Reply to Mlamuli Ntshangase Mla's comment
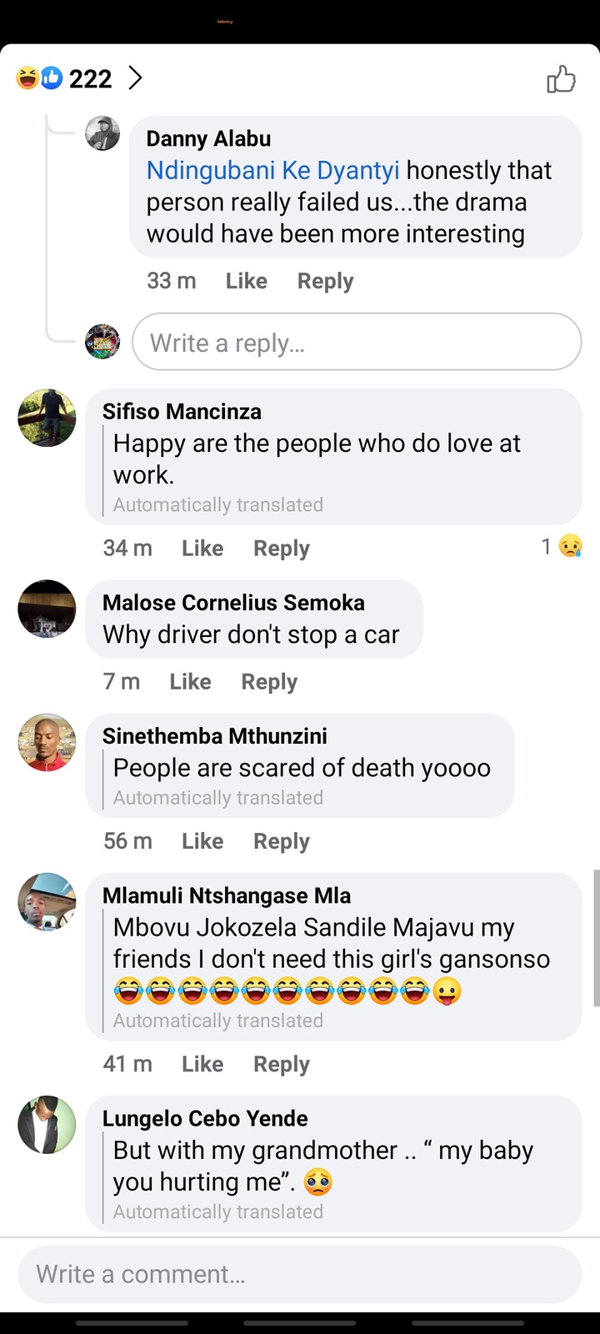The image size is (600, 1334). (x=281, y=1065)
